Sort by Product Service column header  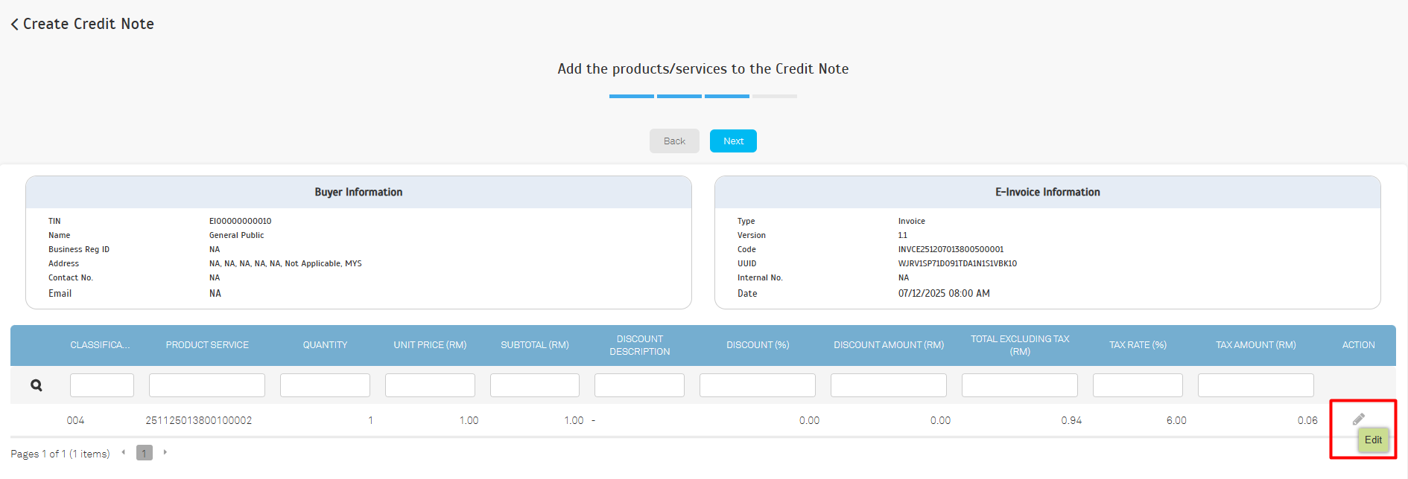pyautogui.click(x=207, y=345)
